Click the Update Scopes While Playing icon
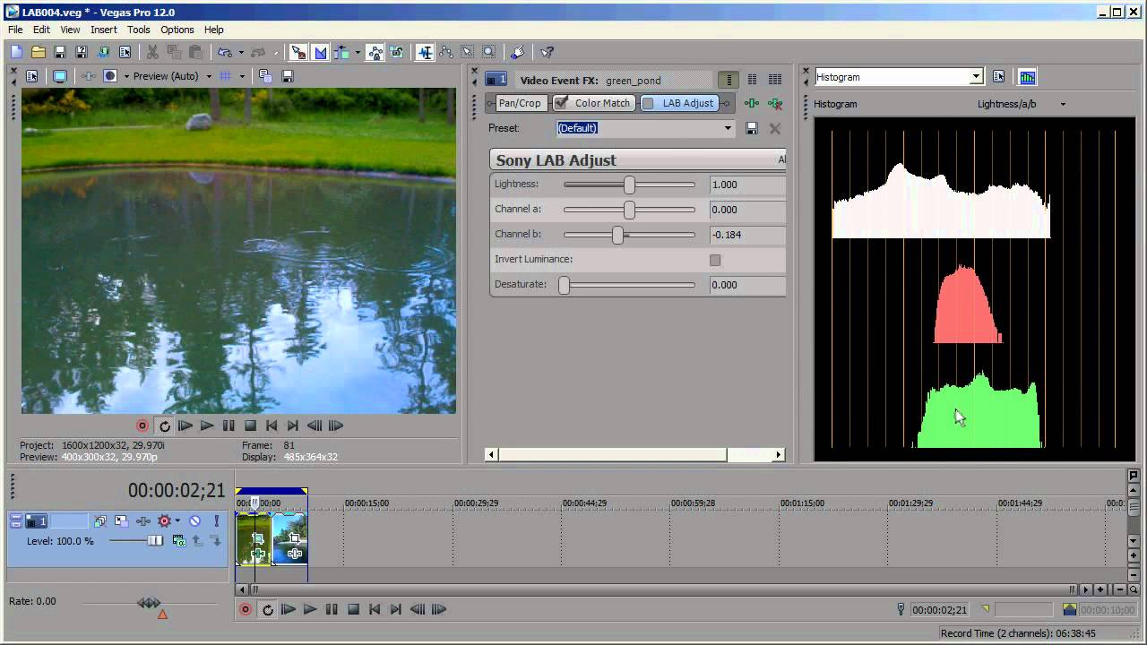The width and height of the screenshot is (1147, 645). point(1027,77)
